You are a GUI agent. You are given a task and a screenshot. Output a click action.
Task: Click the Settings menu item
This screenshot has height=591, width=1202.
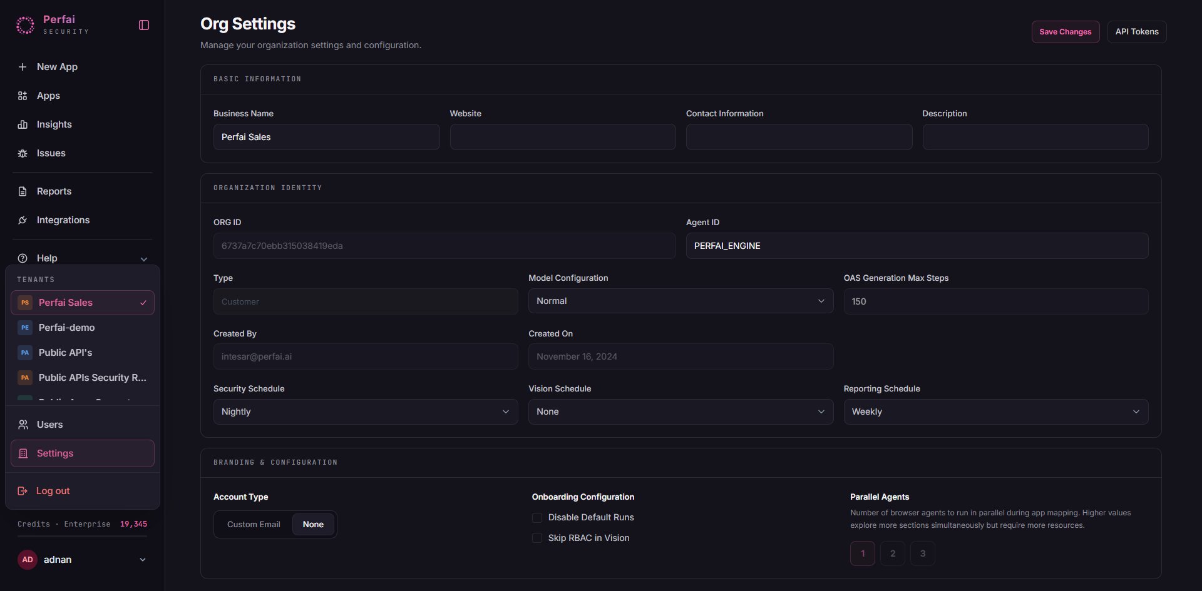coord(83,453)
